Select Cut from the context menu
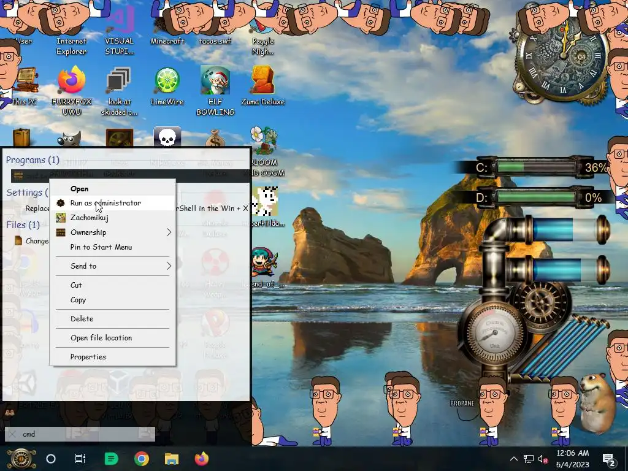 click(x=113, y=285)
